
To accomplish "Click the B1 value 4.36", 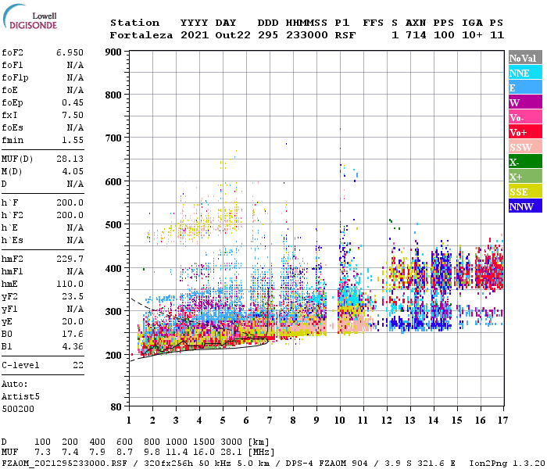I will (x=73, y=346).
